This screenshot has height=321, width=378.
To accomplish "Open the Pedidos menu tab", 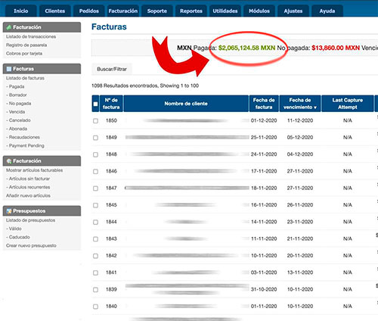I will pyautogui.click(x=89, y=11).
